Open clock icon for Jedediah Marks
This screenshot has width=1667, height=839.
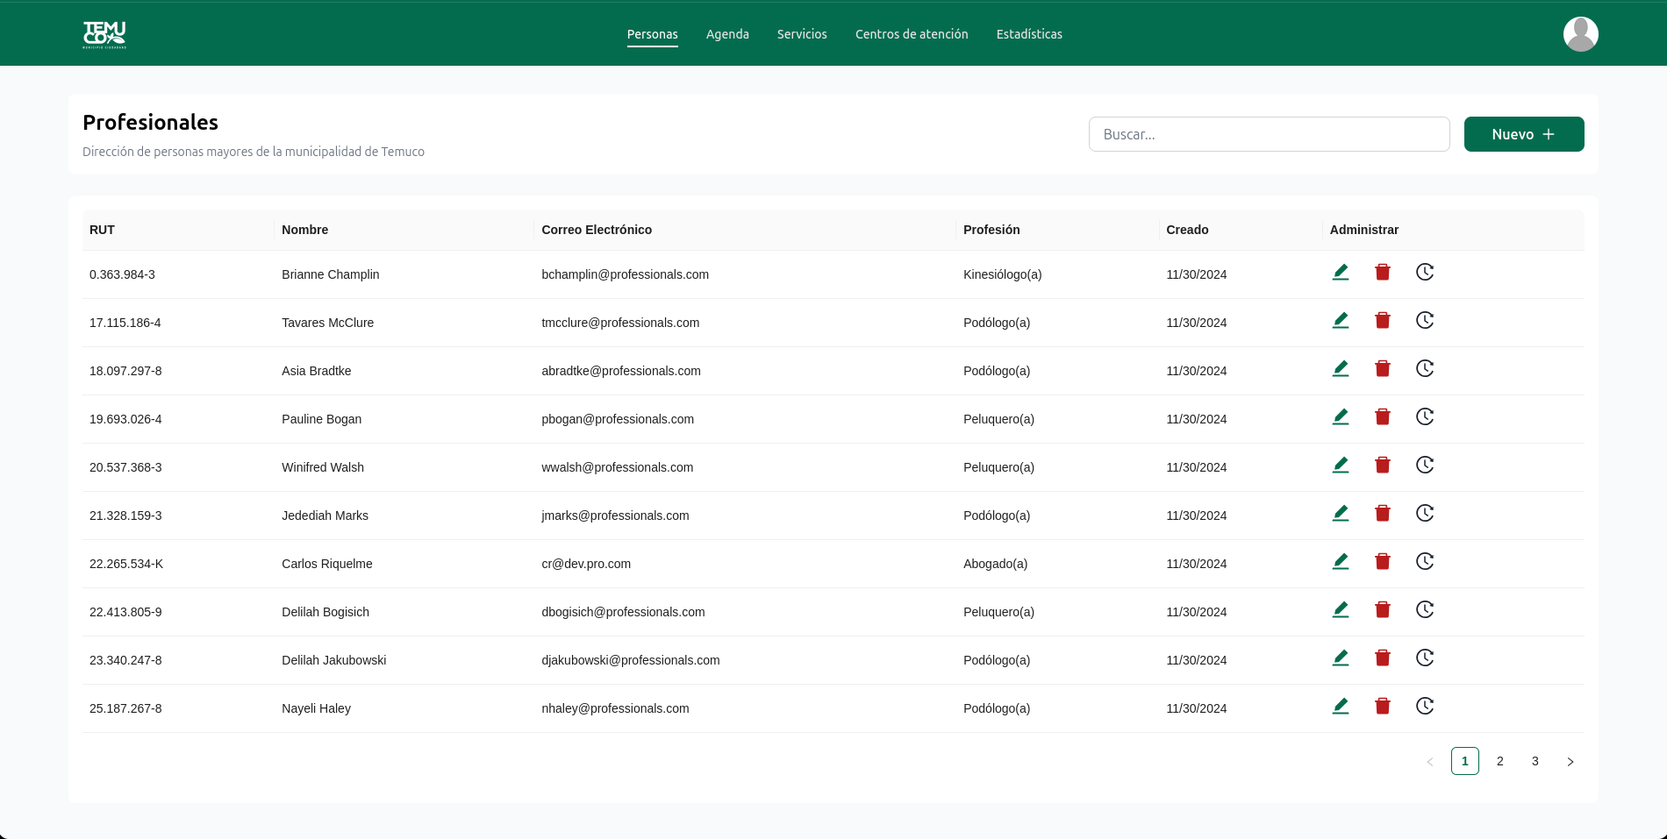tap(1425, 514)
